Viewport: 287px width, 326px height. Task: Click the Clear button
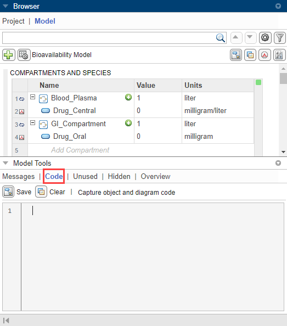pyautogui.click(x=57, y=192)
